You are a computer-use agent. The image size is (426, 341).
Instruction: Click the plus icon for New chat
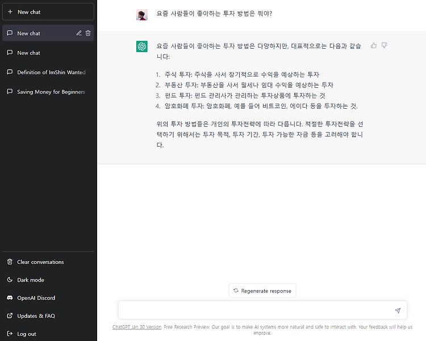click(x=10, y=12)
